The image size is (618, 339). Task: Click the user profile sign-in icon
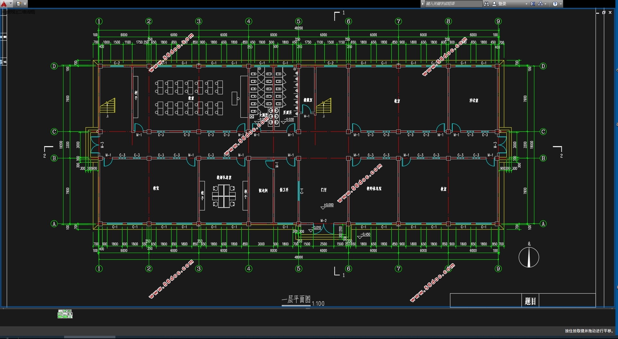point(494,4)
